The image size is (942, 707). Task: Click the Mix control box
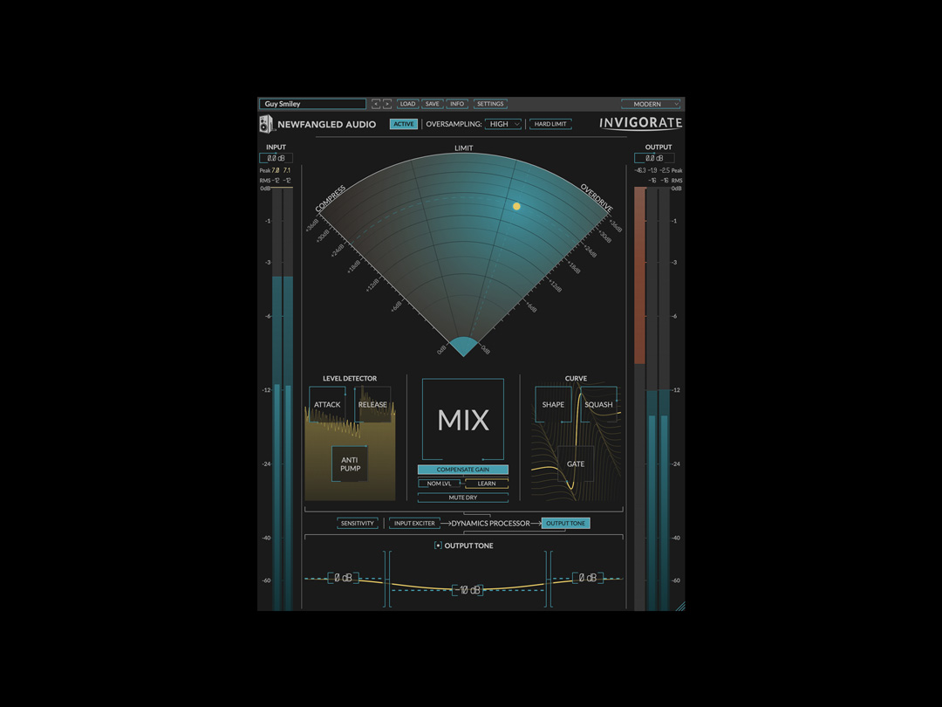[462, 420]
